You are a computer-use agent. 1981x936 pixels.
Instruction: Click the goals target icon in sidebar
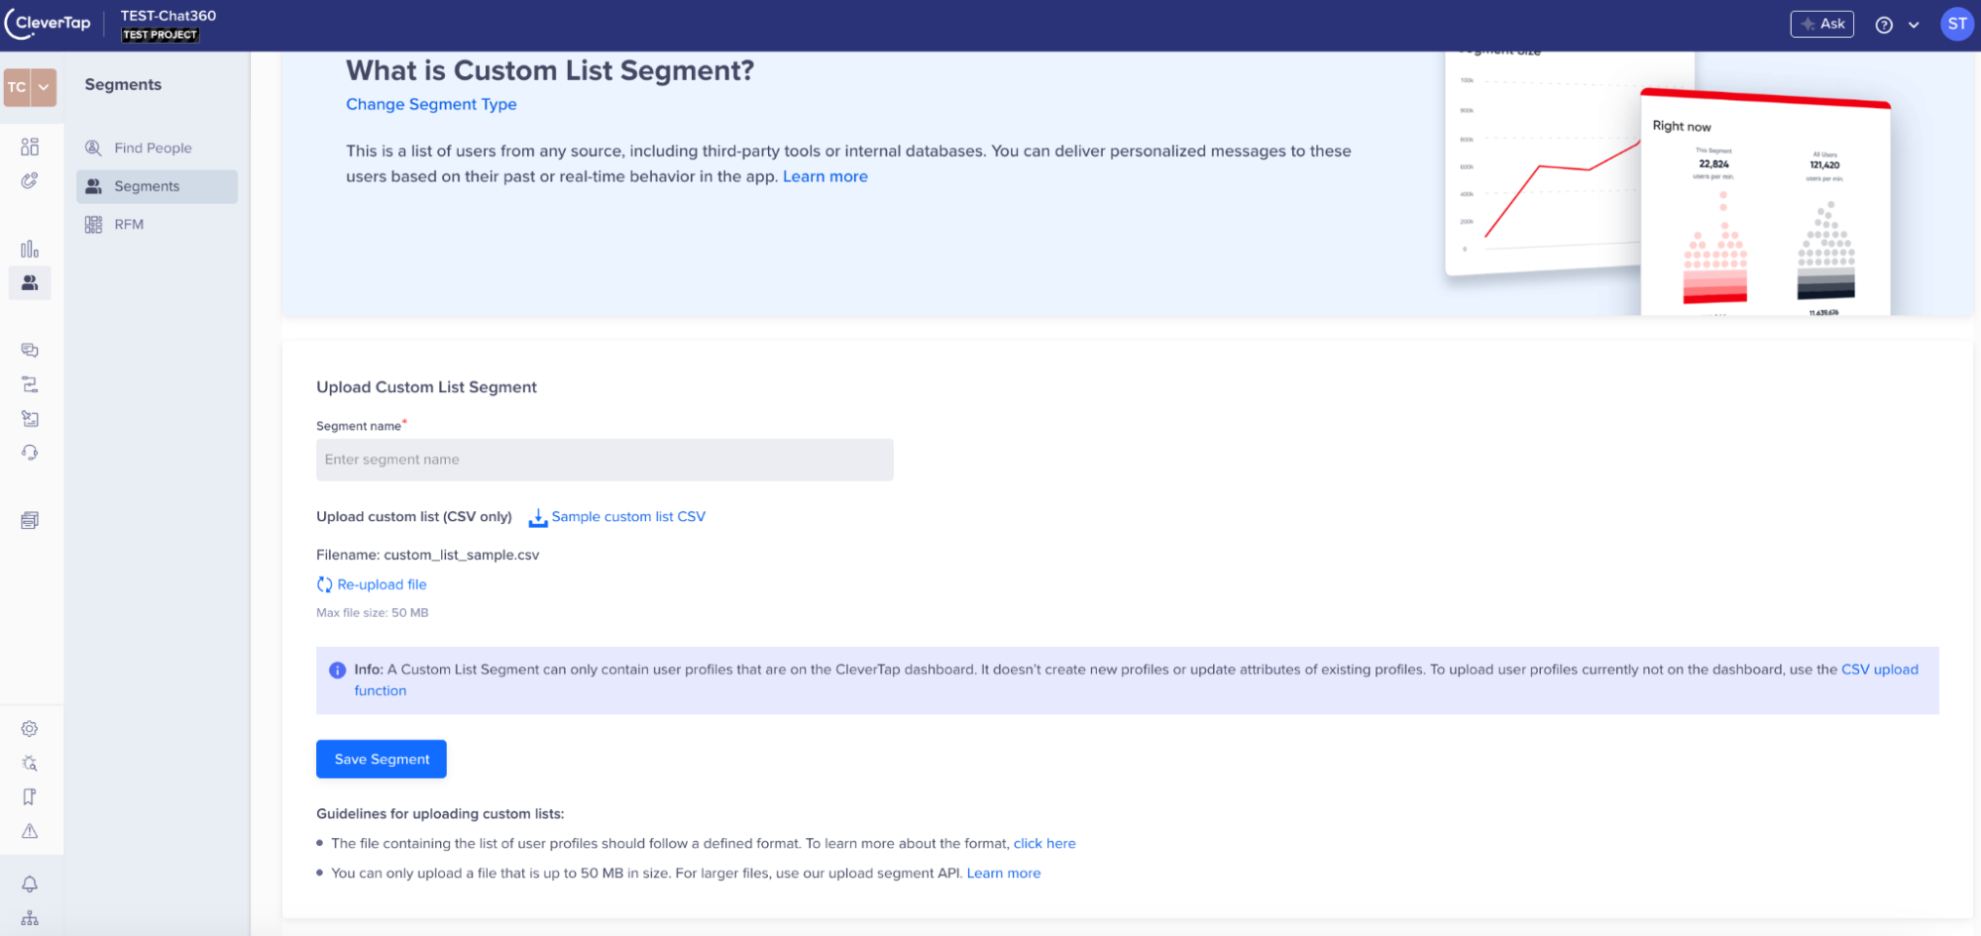click(30, 180)
